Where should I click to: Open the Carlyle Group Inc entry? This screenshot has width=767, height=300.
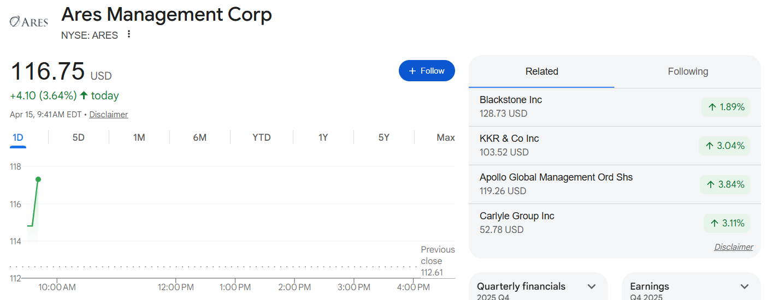(517, 217)
